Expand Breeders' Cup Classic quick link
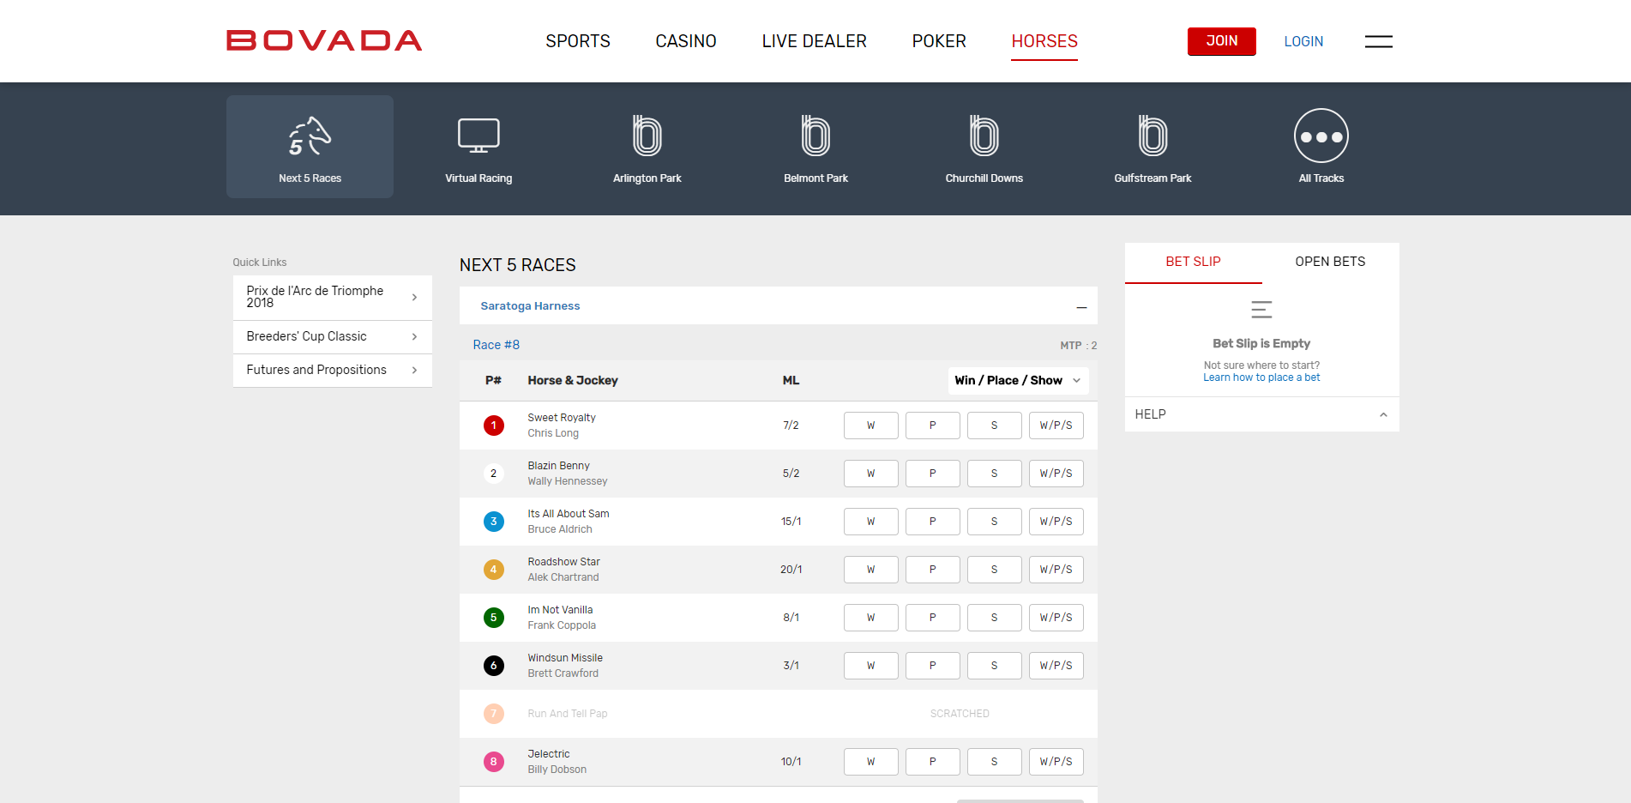Screen dimensions: 1631x803 (x=332, y=336)
